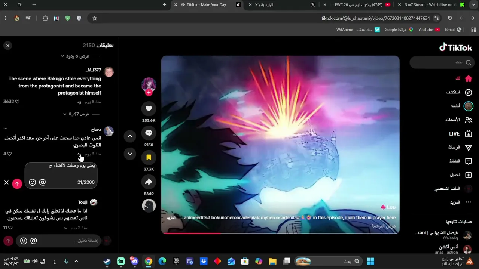Viewport: 479px width, 269px height.
Task: Open the Chrome extensions puzzle icon
Action: point(45,18)
